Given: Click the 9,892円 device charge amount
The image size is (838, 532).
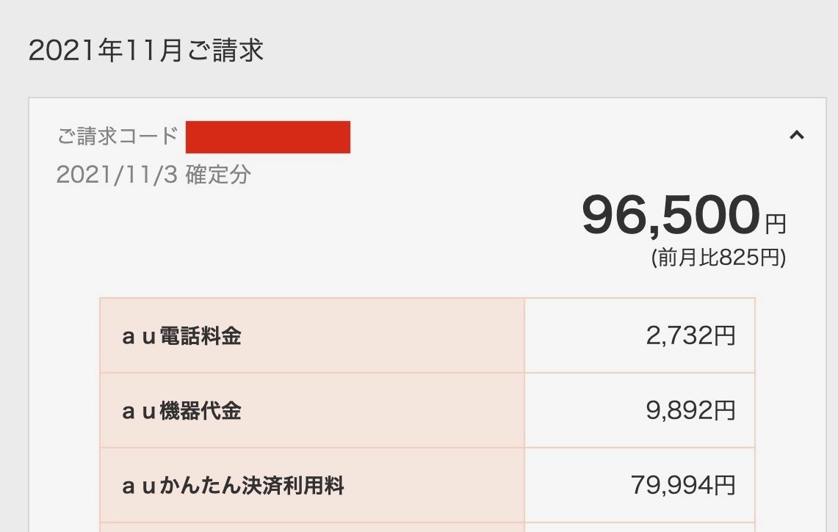Looking at the screenshot, I should point(690,411).
